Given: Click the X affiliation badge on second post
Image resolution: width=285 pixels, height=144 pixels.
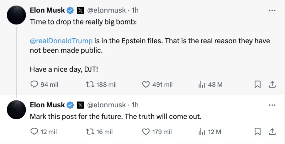Looking at the screenshot, I should tap(80, 105).
